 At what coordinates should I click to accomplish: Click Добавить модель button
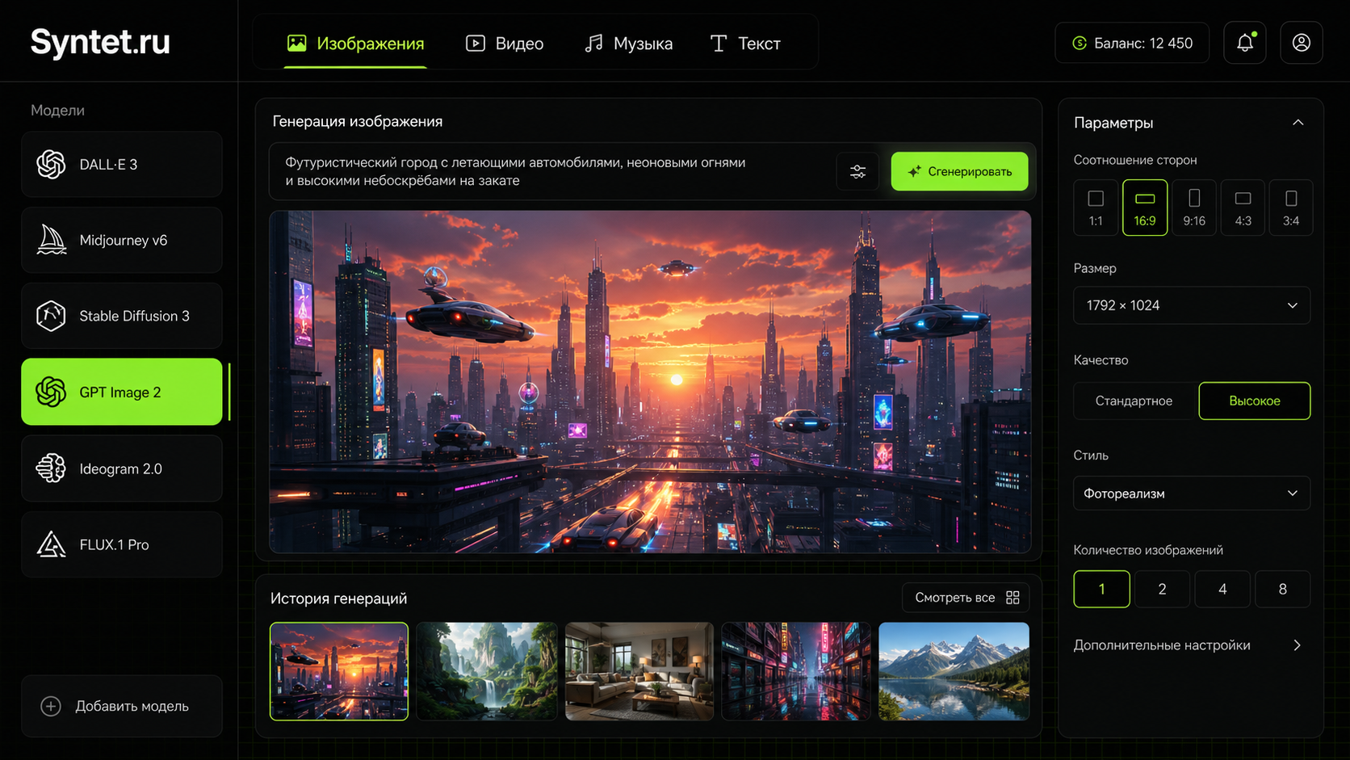click(x=122, y=706)
